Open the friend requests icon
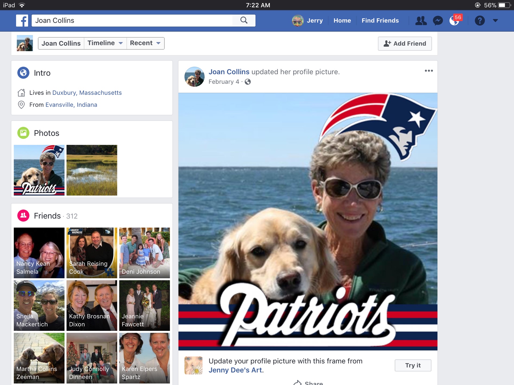This screenshot has width=514, height=385. (421, 21)
